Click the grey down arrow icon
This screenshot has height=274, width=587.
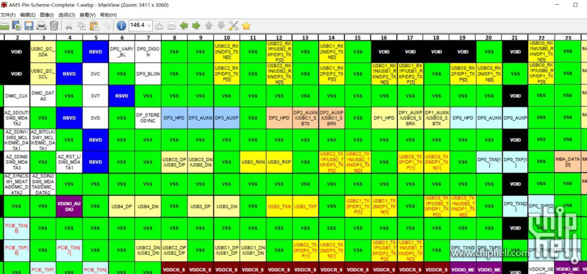tap(221, 26)
